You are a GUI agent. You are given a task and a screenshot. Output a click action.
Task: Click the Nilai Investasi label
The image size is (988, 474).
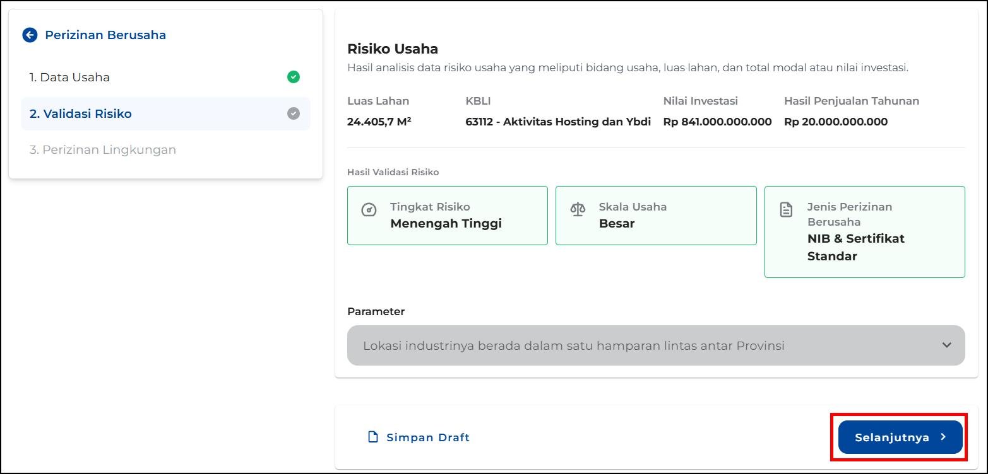700,101
